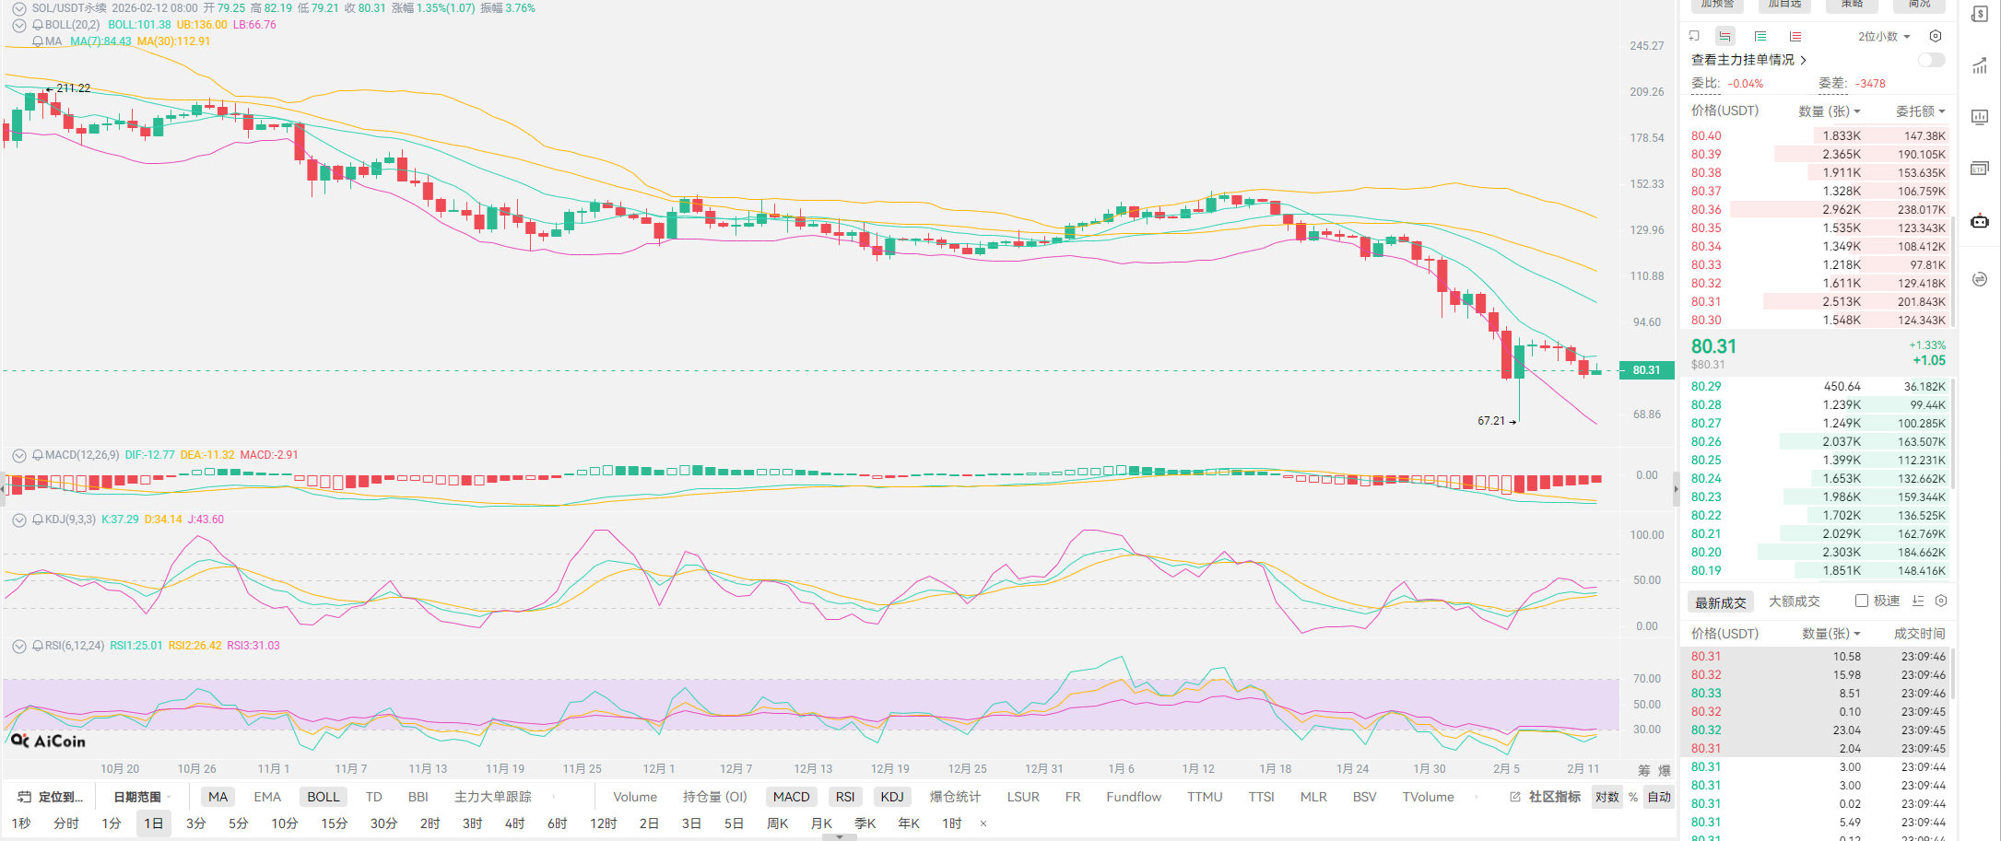Enable the EMA indicator
Viewport: 2001px width, 841px height.
point(267,797)
